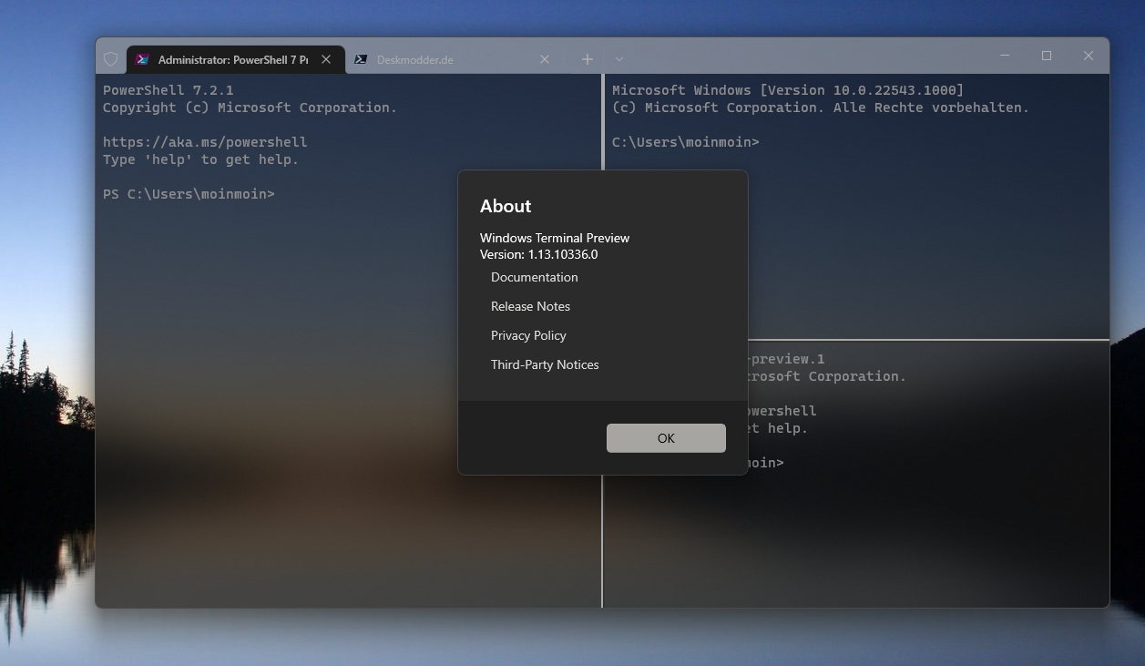Close the Administrator: PowerShell 7 tab
Image resolution: width=1145 pixels, height=666 pixels.
point(326,59)
